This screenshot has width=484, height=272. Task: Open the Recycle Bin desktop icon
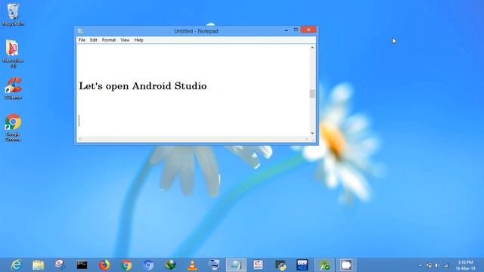coord(13,14)
